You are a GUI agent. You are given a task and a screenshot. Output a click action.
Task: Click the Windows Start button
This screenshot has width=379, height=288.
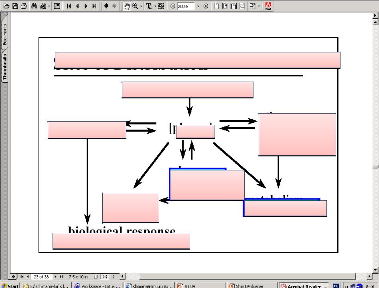(10, 286)
